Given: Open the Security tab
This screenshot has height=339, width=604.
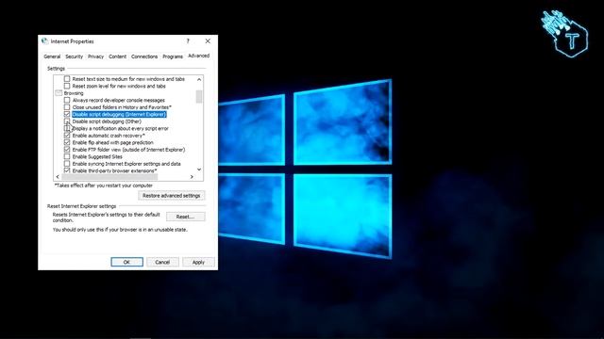Looking at the screenshot, I should (74, 56).
